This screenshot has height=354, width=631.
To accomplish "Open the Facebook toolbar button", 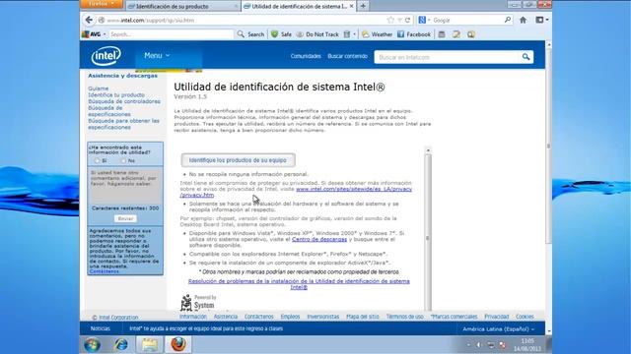I will 414,34.
